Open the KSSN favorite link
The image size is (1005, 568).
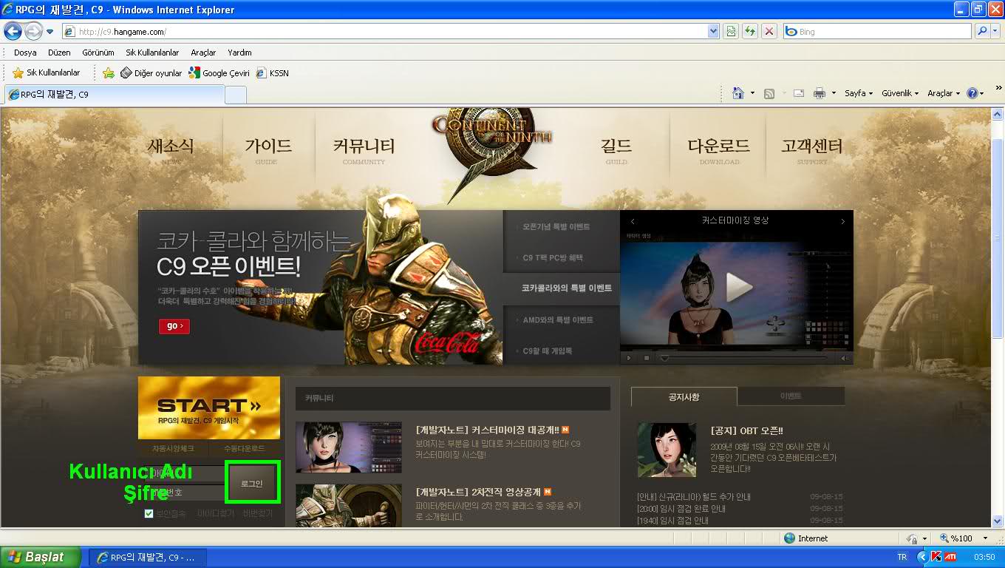coord(272,73)
